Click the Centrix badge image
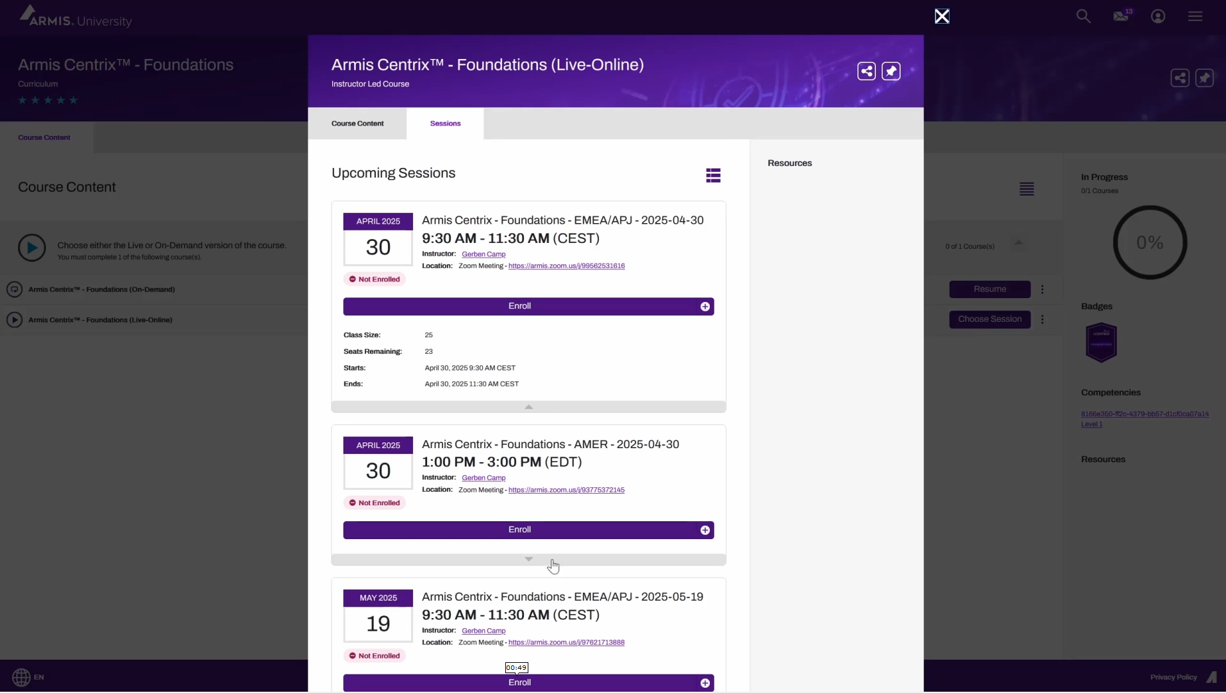 click(1101, 343)
